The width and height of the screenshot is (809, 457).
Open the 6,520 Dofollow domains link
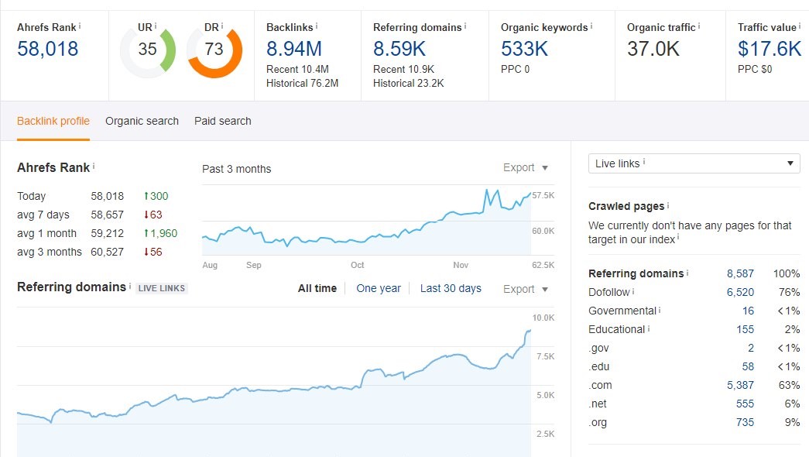point(740,292)
